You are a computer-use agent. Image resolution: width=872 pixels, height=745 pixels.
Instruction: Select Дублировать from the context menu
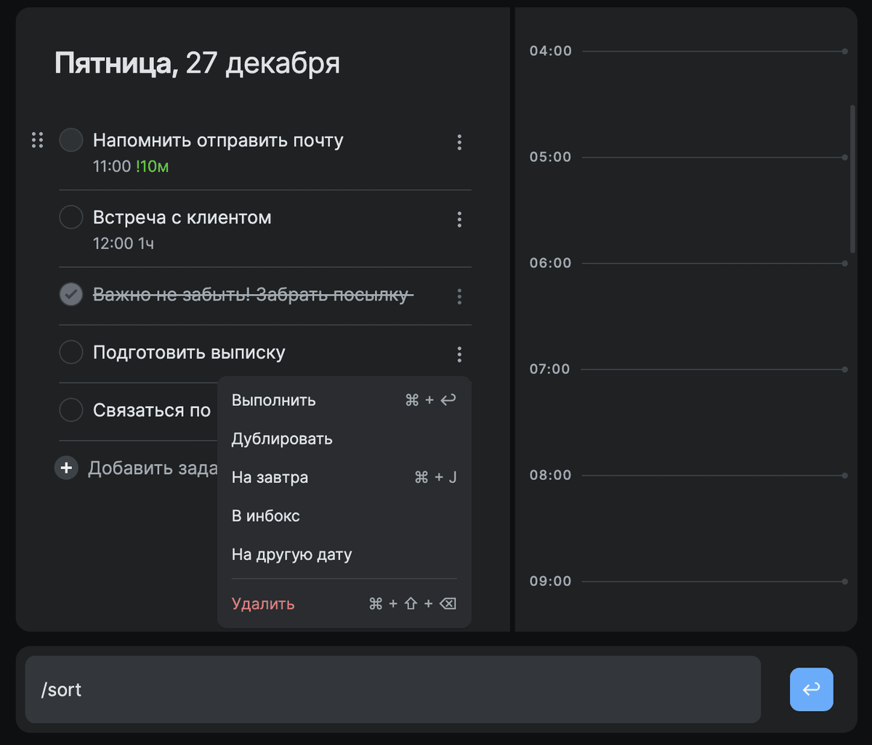(x=281, y=439)
